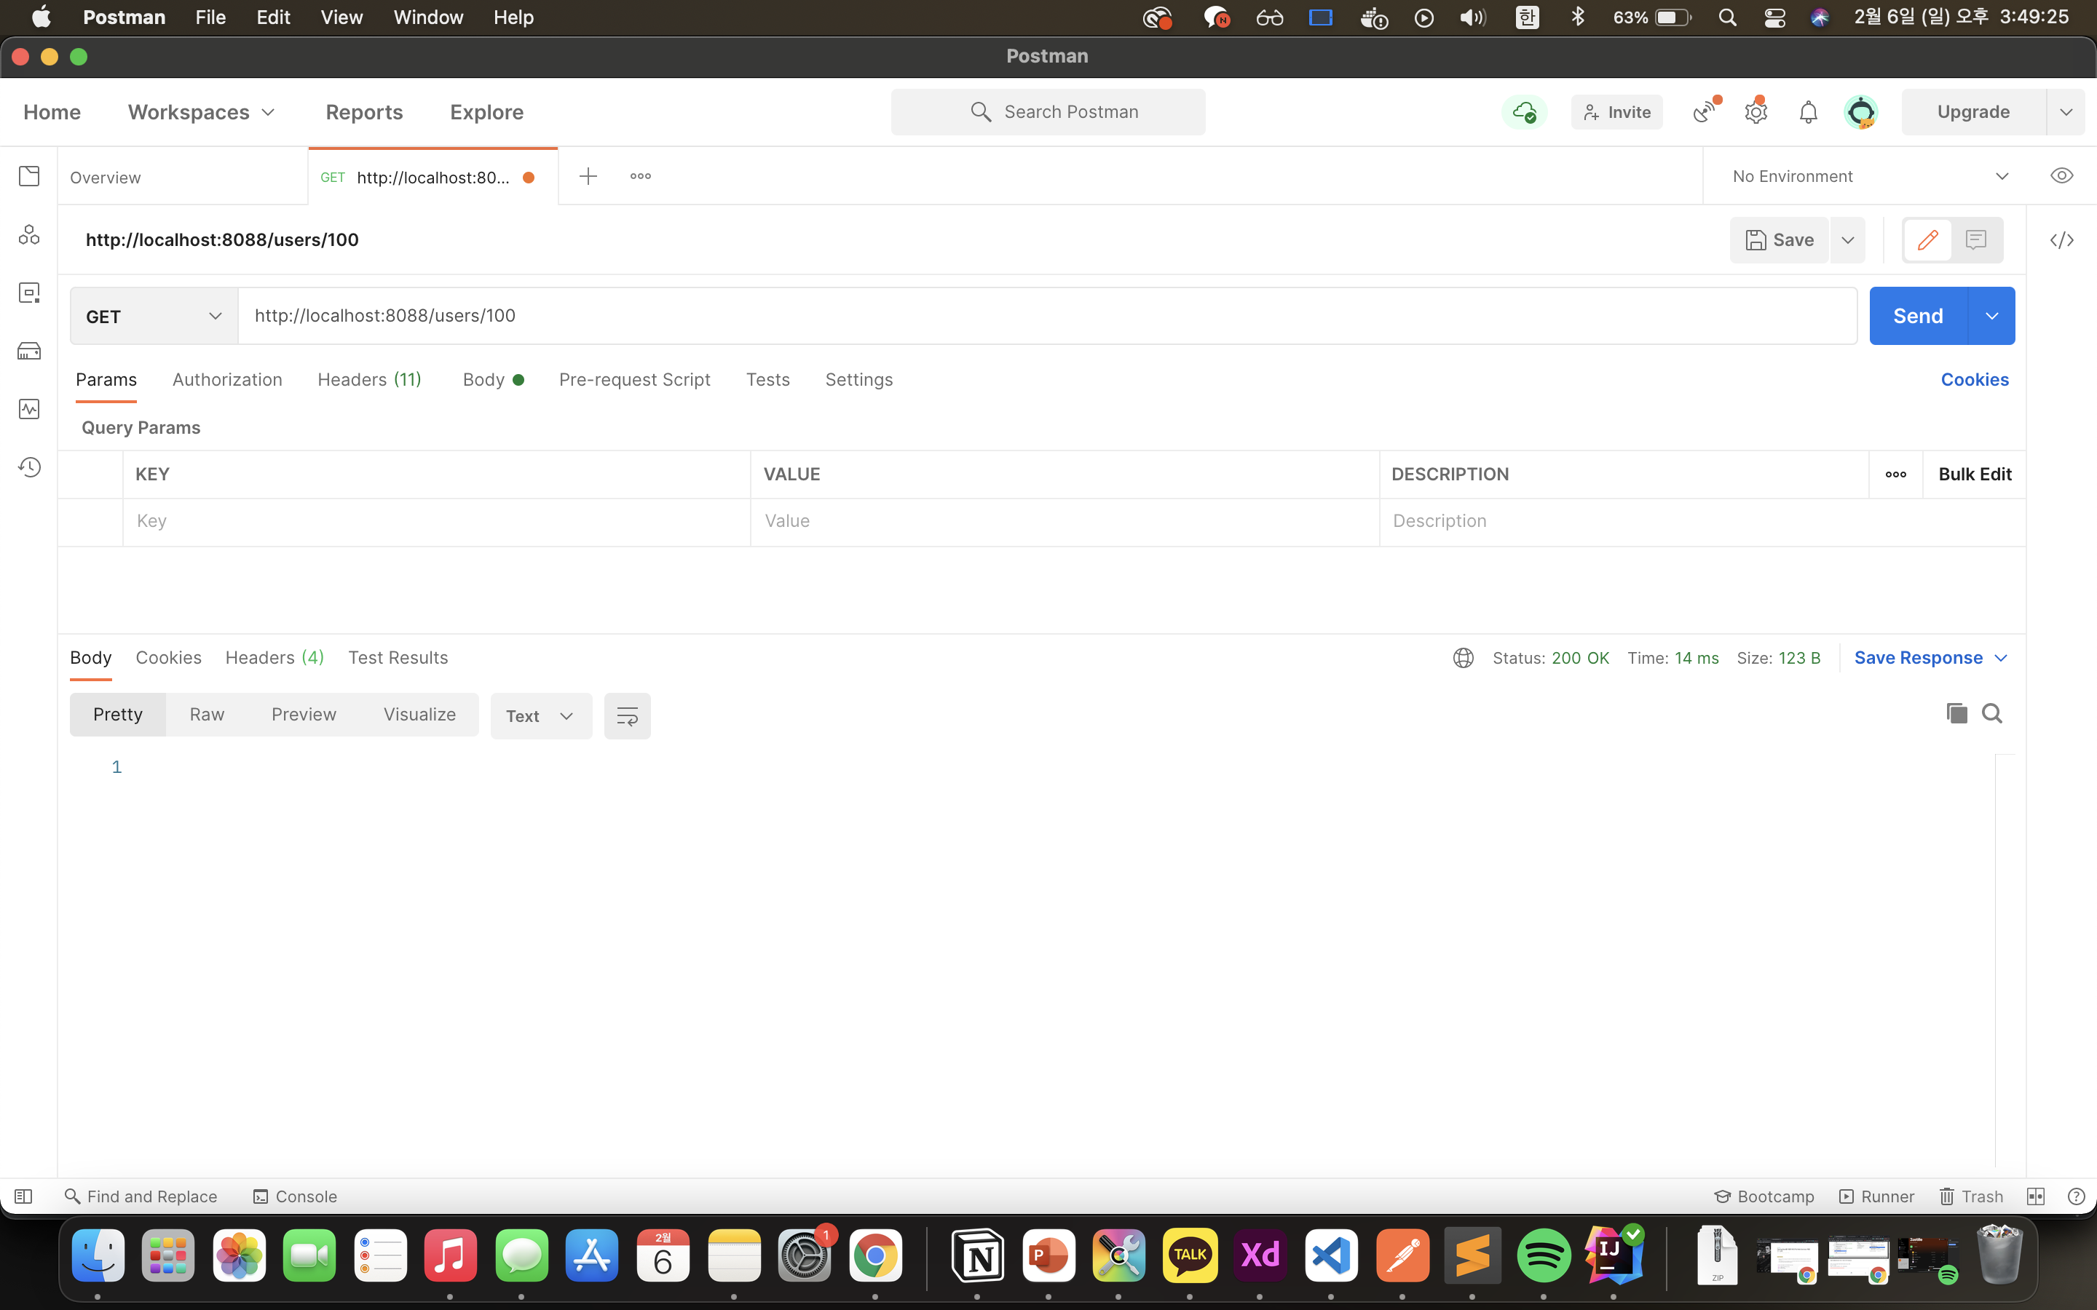This screenshot has height=1310, width=2097.
Task: Open the History sidebar icon
Action: (28, 468)
